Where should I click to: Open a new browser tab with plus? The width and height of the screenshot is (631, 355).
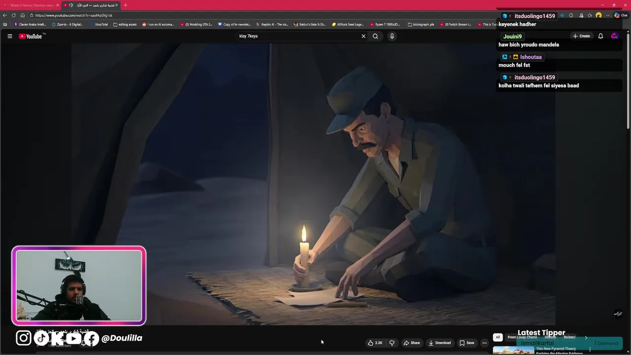(125, 5)
